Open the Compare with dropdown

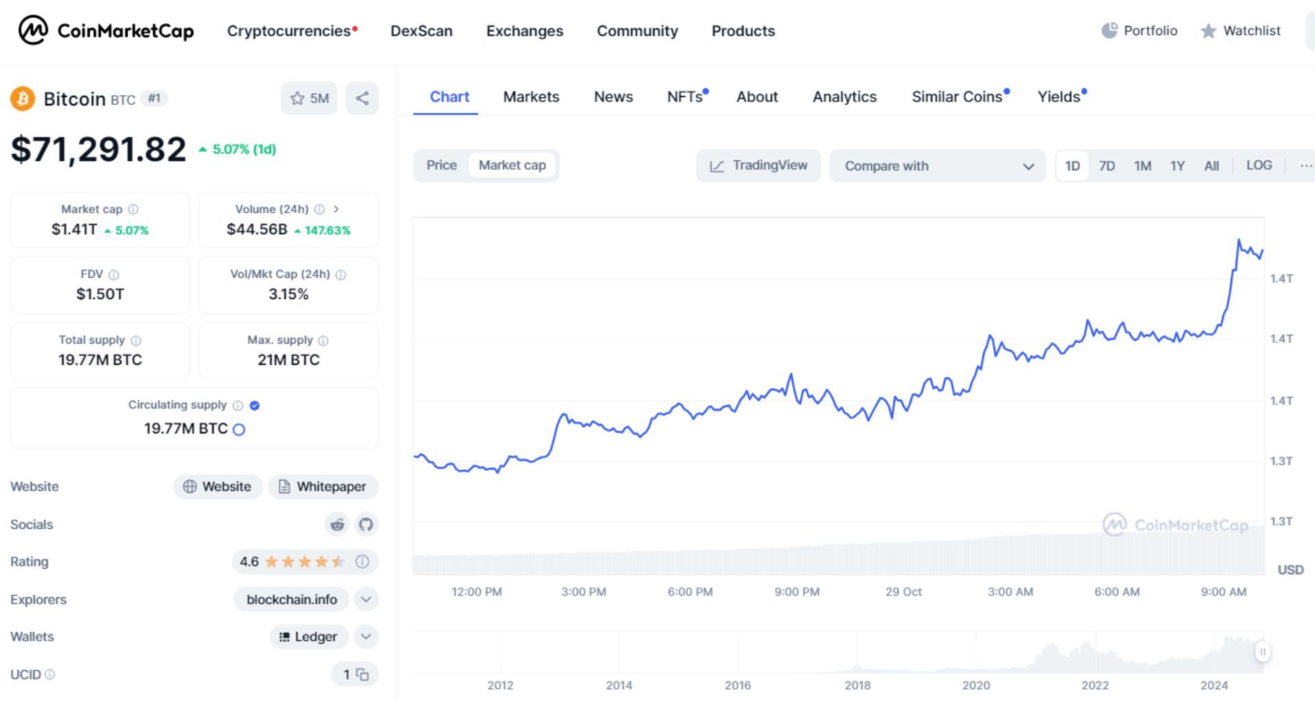937,166
